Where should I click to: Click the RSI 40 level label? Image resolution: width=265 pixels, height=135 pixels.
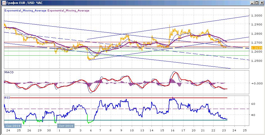tap(253, 115)
